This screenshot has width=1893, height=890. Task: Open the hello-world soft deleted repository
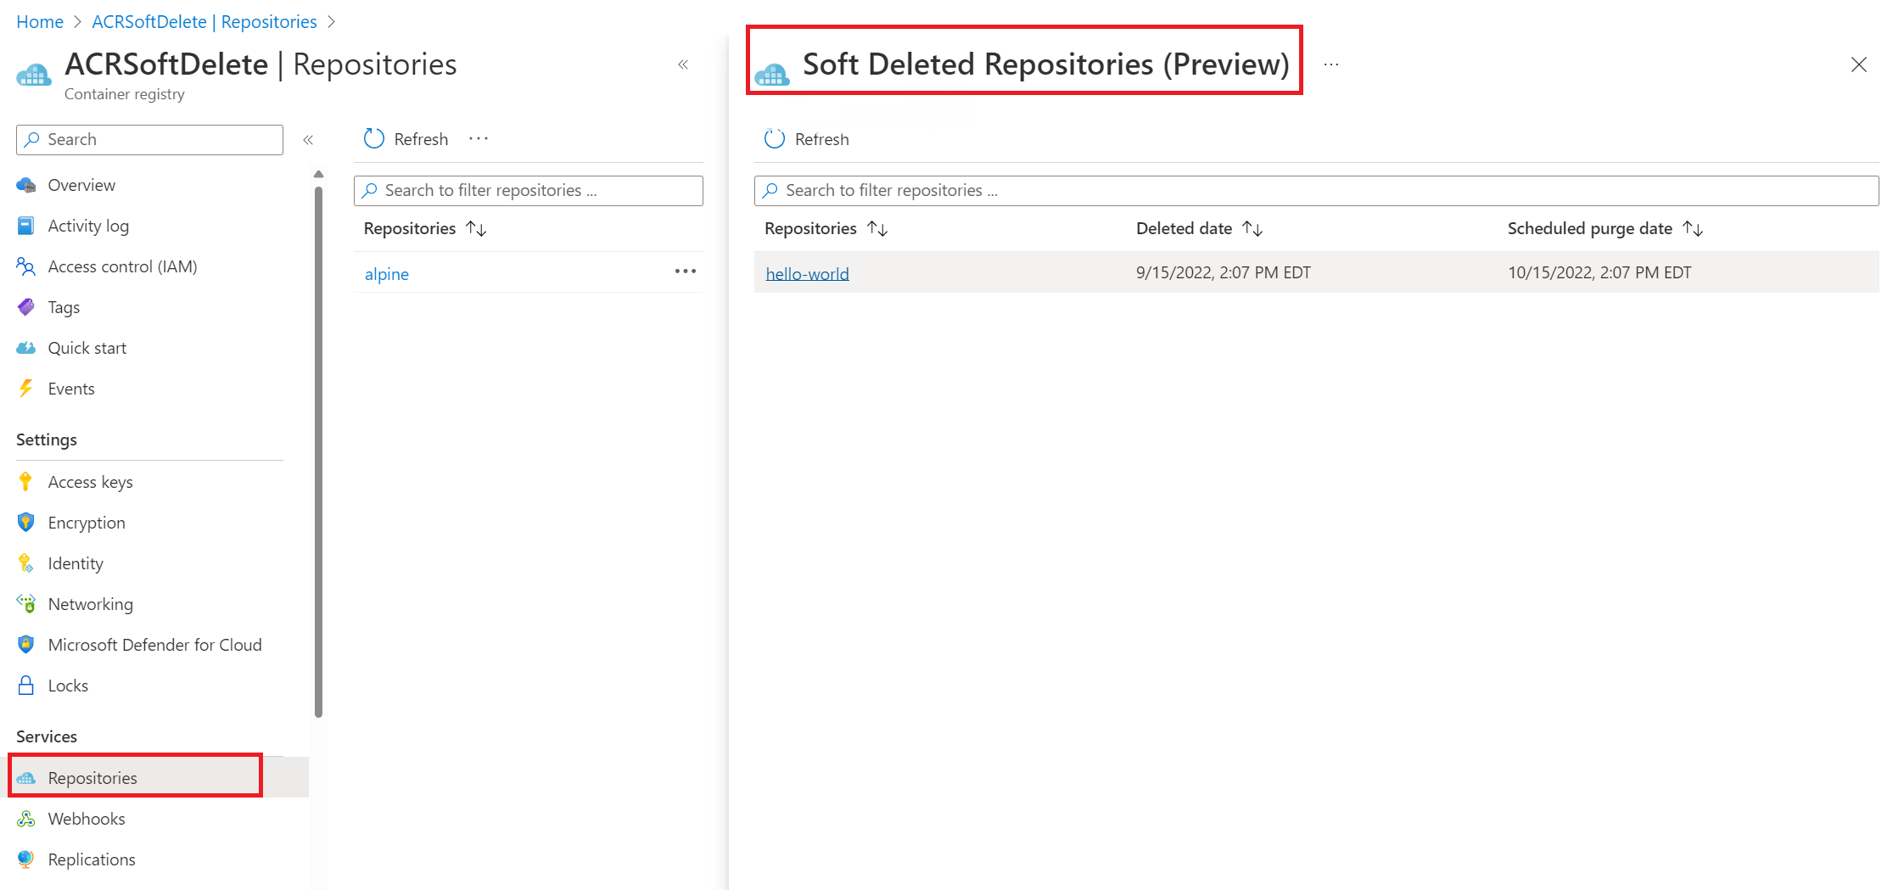tap(806, 272)
